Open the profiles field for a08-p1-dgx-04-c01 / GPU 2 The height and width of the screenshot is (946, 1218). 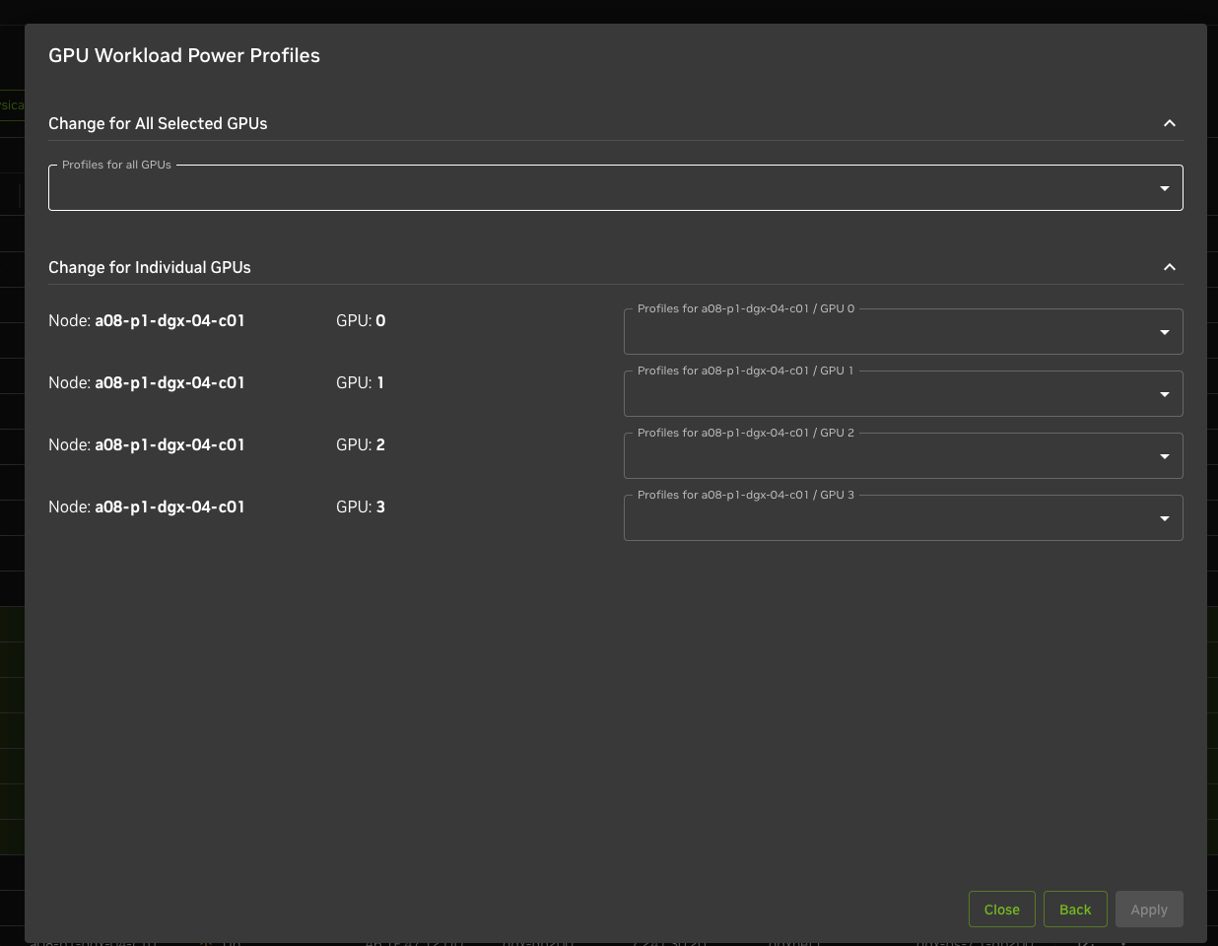[x=887, y=456]
